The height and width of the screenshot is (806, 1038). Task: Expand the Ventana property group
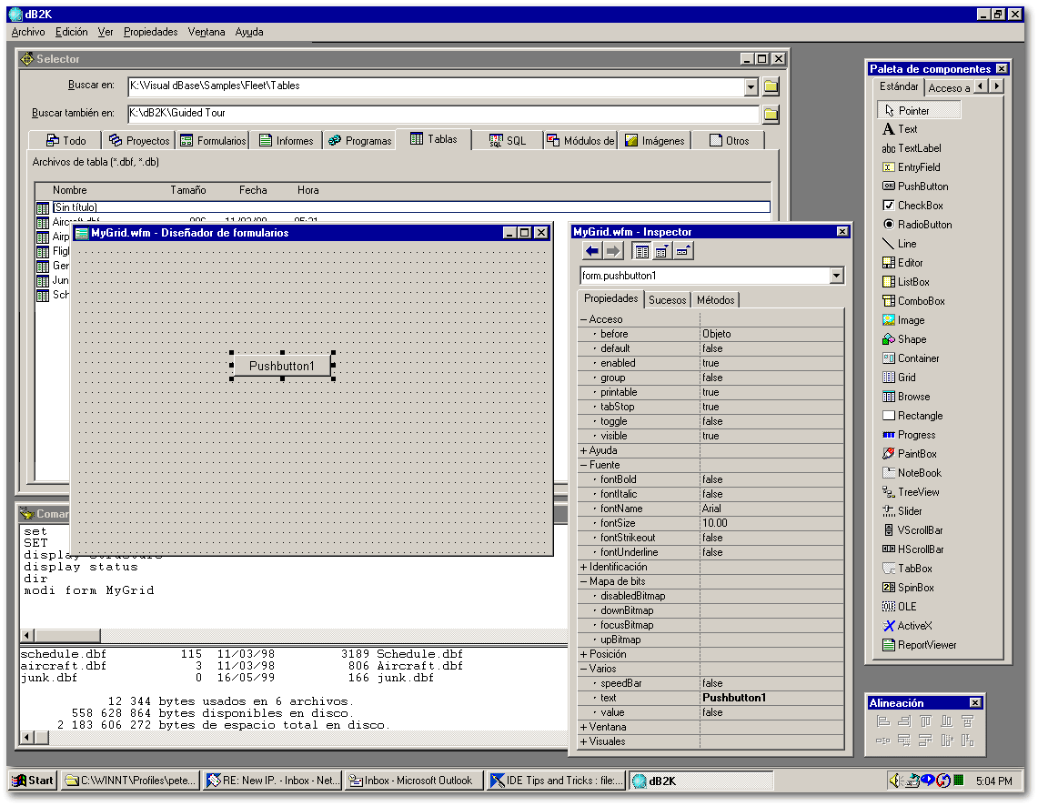[x=584, y=727]
